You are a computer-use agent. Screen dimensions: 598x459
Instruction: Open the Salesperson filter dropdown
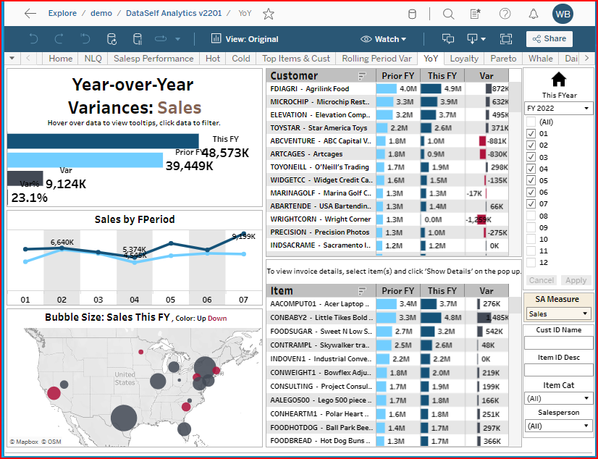pyautogui.click(x=558, y=426)
